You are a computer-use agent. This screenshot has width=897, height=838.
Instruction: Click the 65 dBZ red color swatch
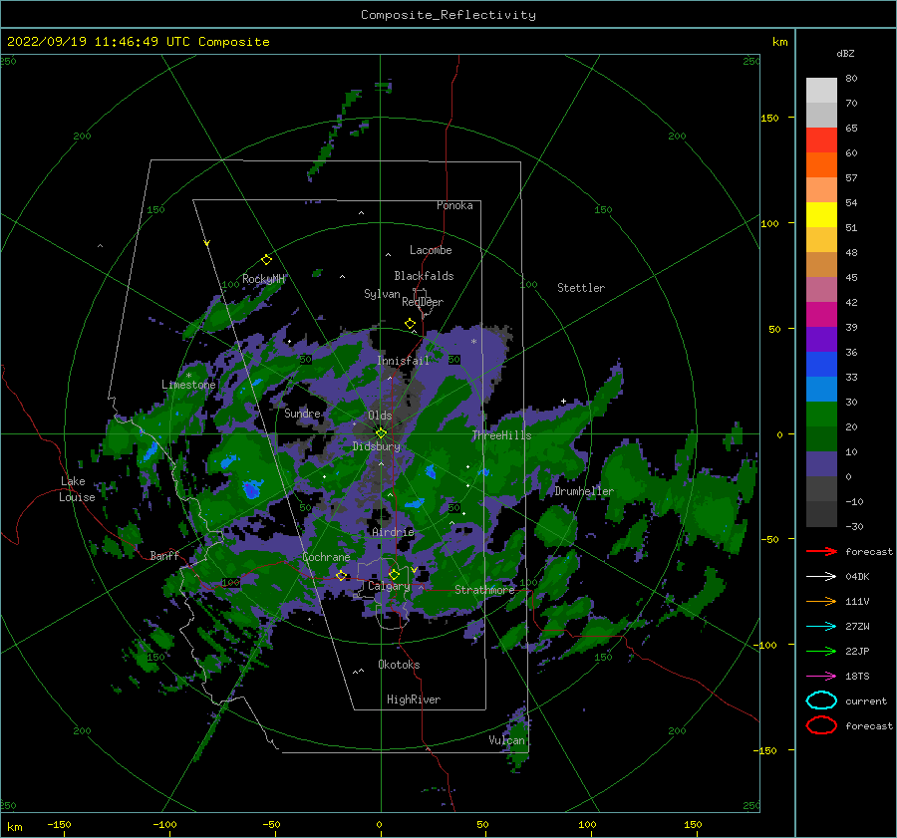pyautogui.click(x=821, y=140)
